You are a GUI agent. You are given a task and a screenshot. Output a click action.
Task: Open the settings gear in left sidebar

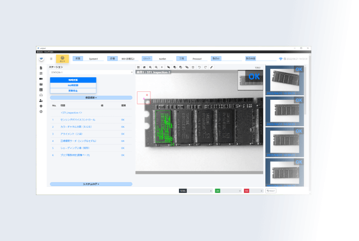(41, 106)
